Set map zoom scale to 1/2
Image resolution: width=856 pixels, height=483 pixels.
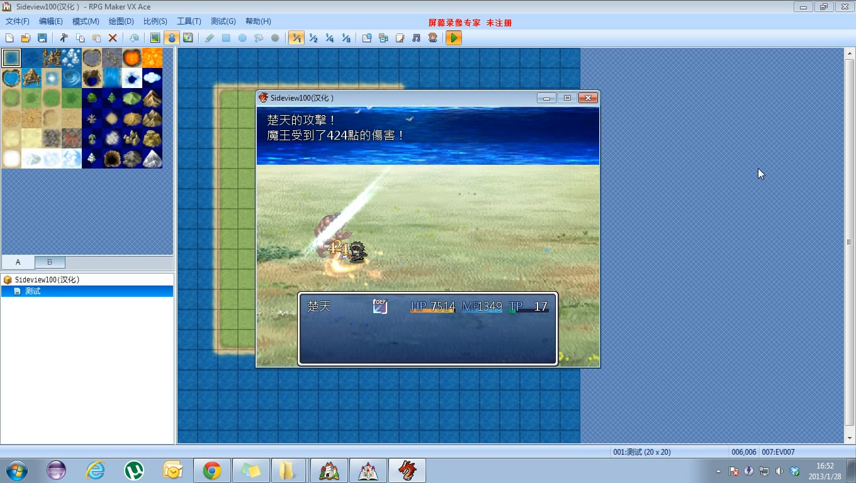313,38
